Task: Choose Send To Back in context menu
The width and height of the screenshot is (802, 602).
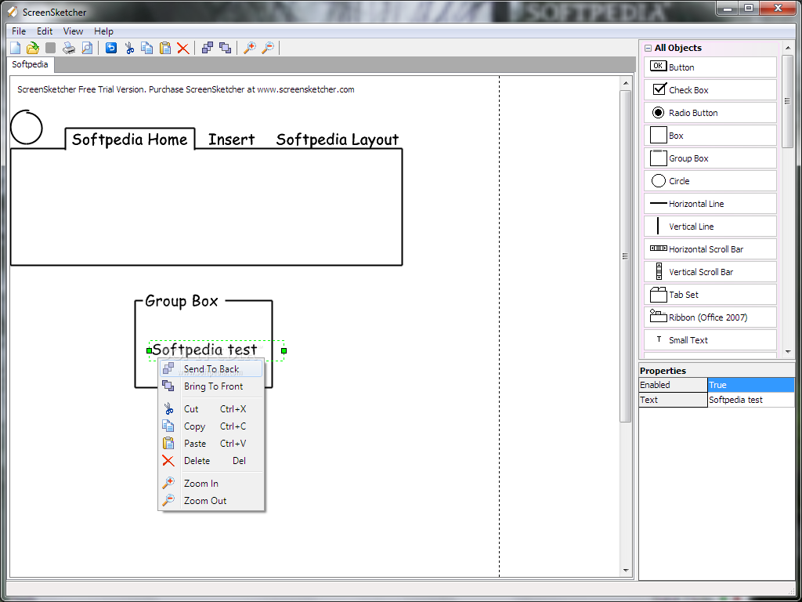Action: [211, 368]
